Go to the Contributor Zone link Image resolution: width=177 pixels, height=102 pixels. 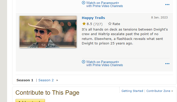(158, 91)
